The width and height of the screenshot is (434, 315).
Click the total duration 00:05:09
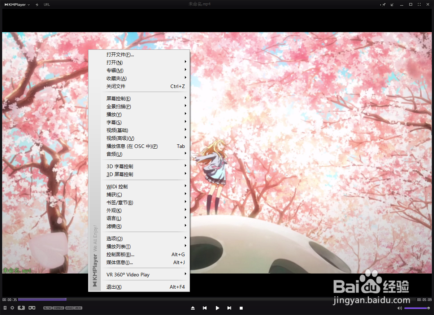[424, 300]
